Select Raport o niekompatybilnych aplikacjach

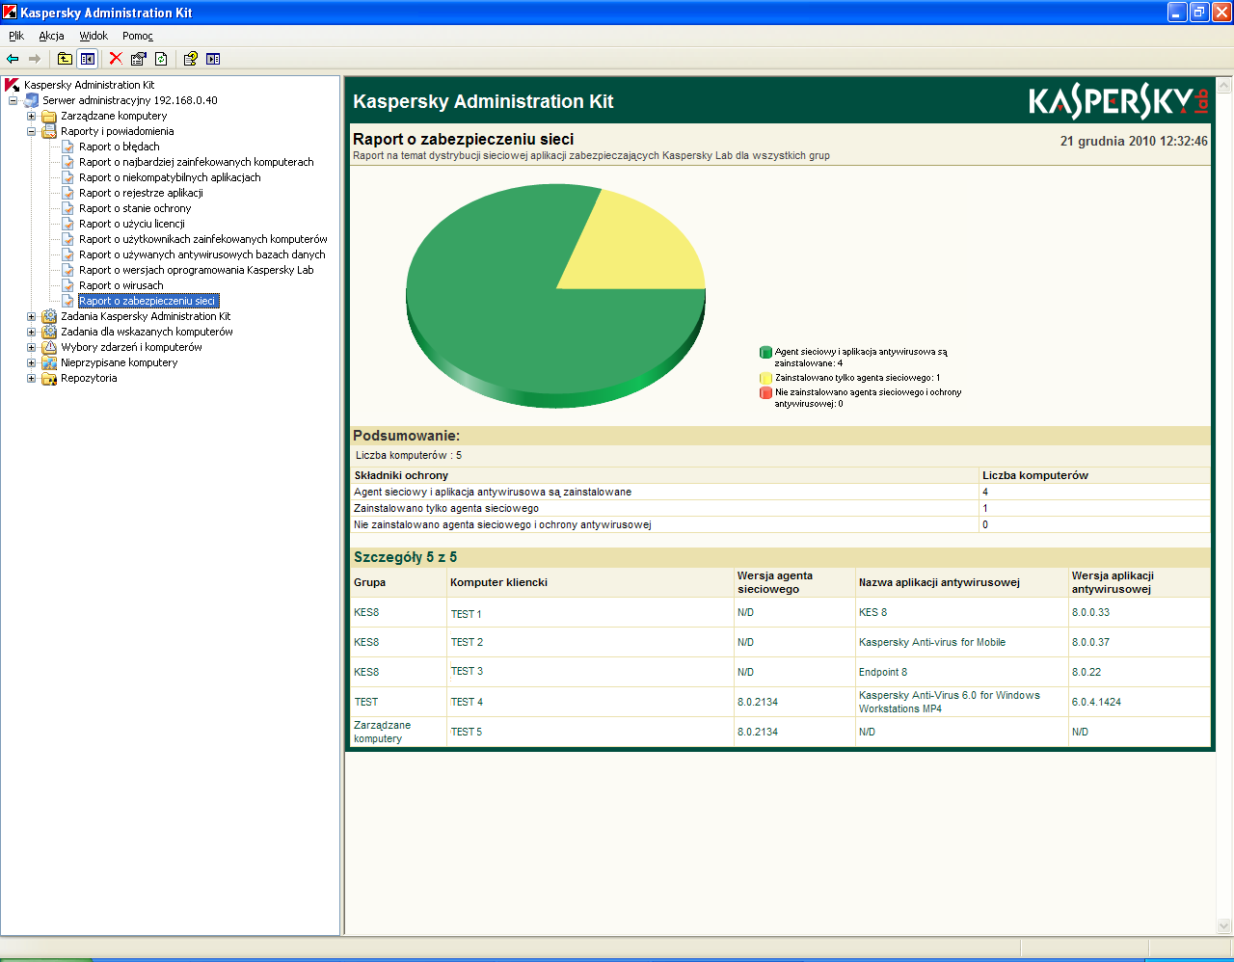pos(170,177)
